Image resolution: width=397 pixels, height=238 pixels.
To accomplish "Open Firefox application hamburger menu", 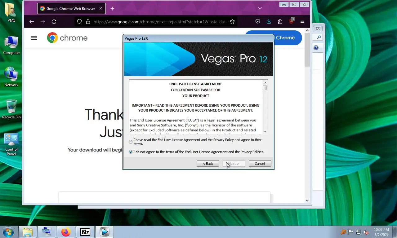I will [x=302, y=21].
